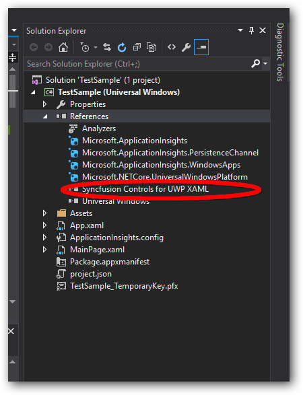Expand the Assets folder
Screen dimensions: 303x395
click(x=44, y=213)
